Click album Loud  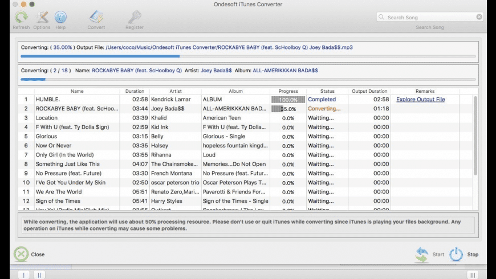point(209,155)
